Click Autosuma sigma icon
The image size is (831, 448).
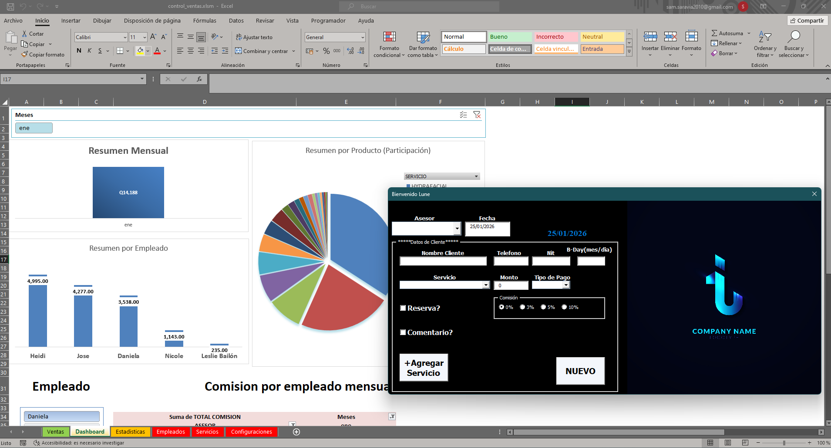tap(714, 33)
